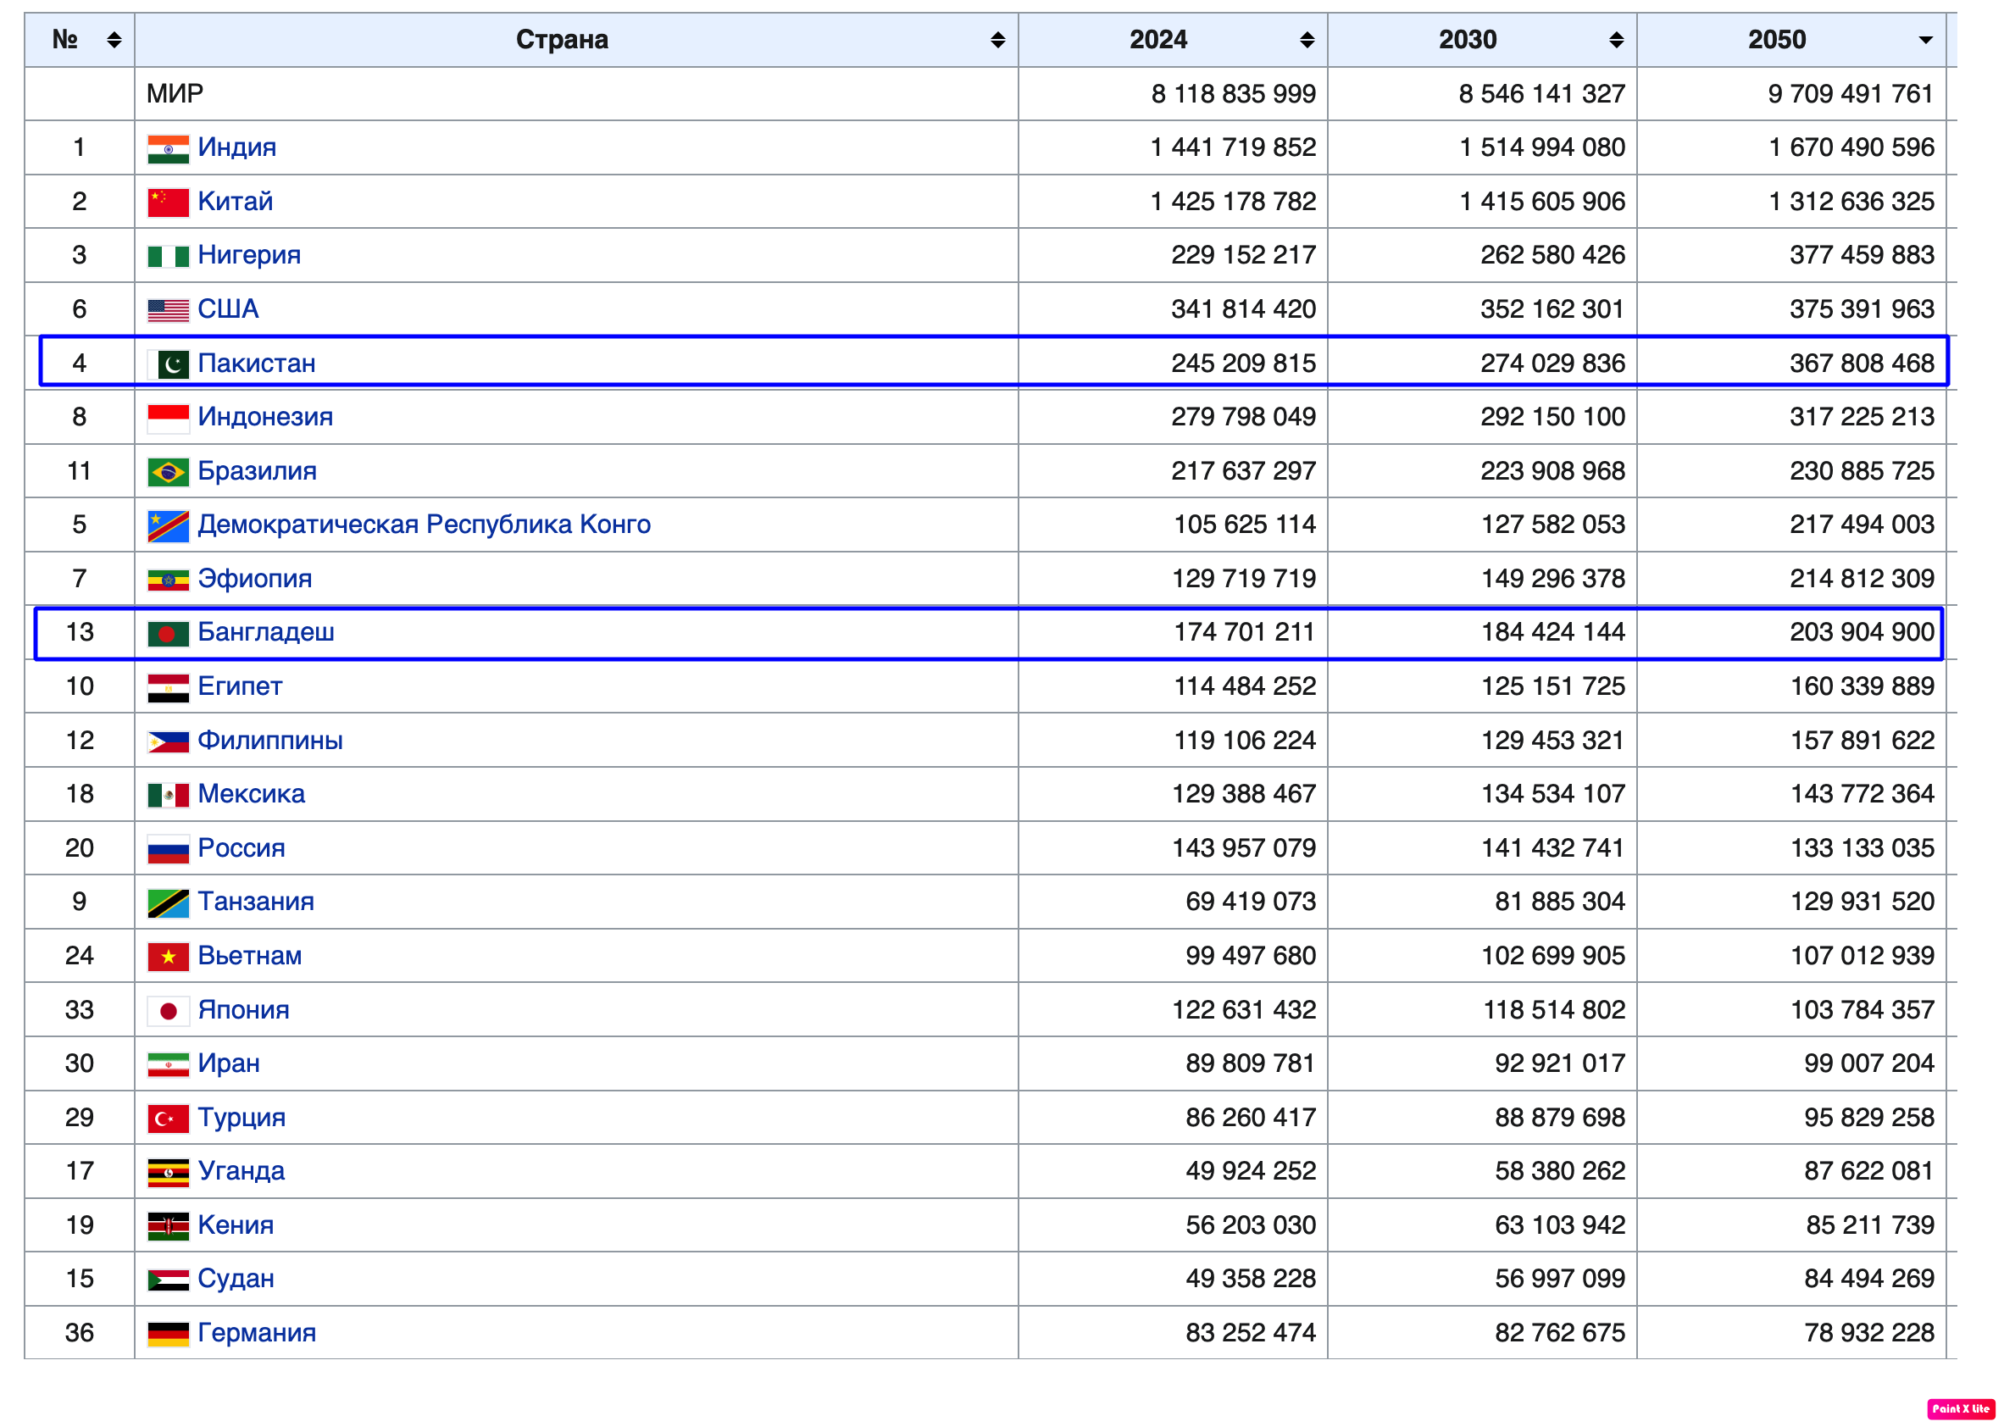Open the Китай country link
Screen dimensions: 2004x1427
pos(235,201)
